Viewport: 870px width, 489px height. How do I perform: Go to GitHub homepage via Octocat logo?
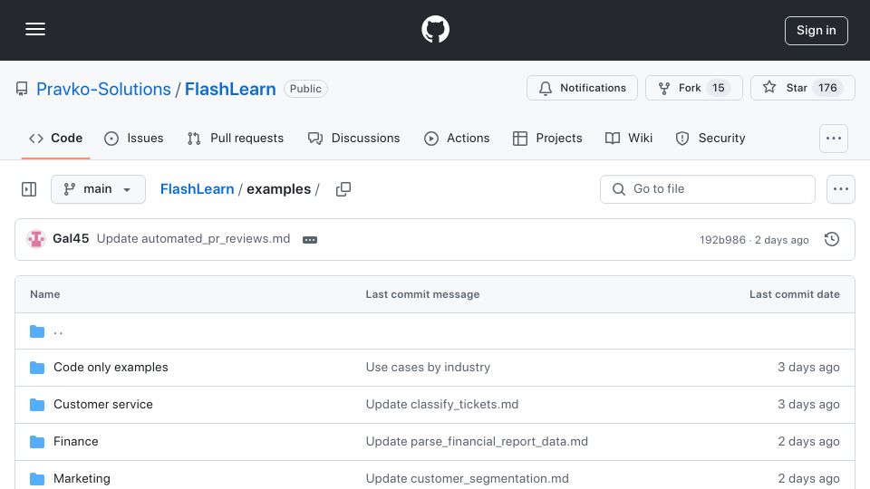435,29
